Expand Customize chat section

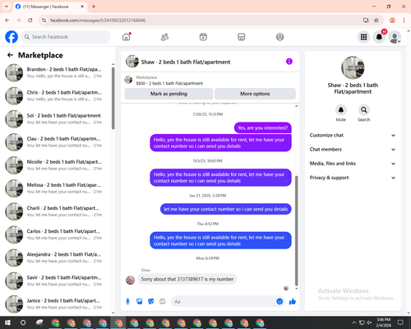tap(353, 135)
